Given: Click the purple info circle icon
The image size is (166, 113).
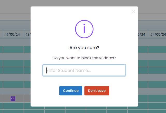Looking at the screenshot, I should pyautogui.click(x=84, y=29).
